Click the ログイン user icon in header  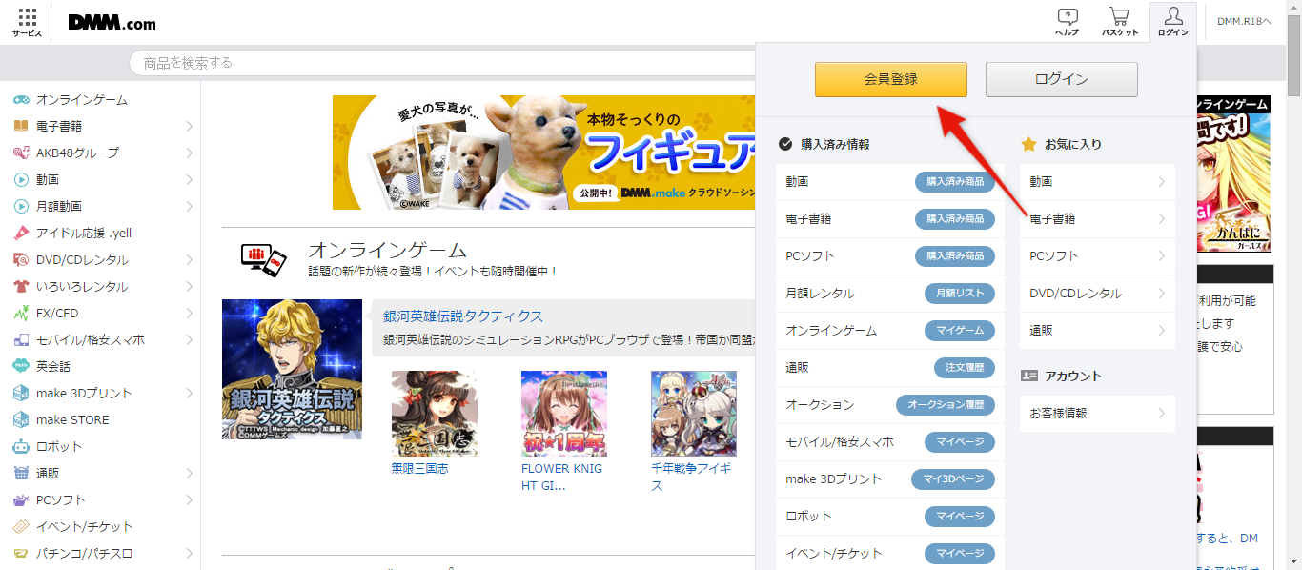point(1173,15)
